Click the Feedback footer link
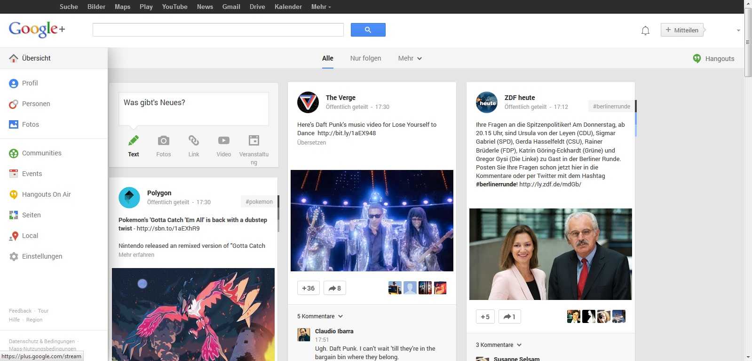Screen dimensions: 752x361 coord(20,311)
